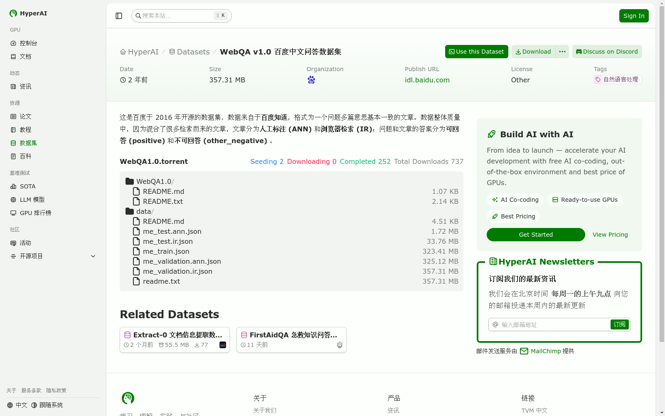
Task: Open the 中文 language selector
Action: (17, 405)
